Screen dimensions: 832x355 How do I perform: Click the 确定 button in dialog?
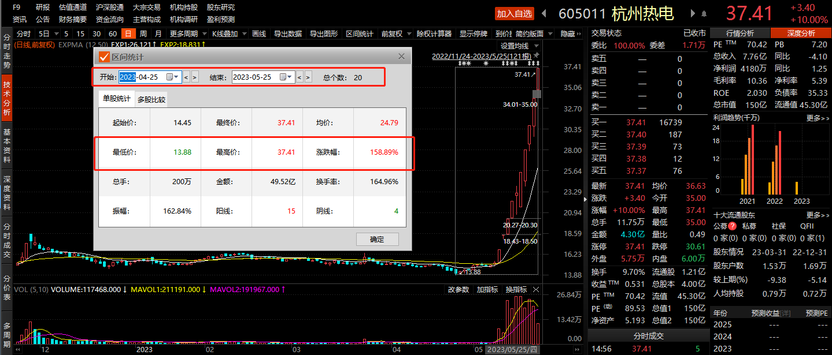pos(376,239)
